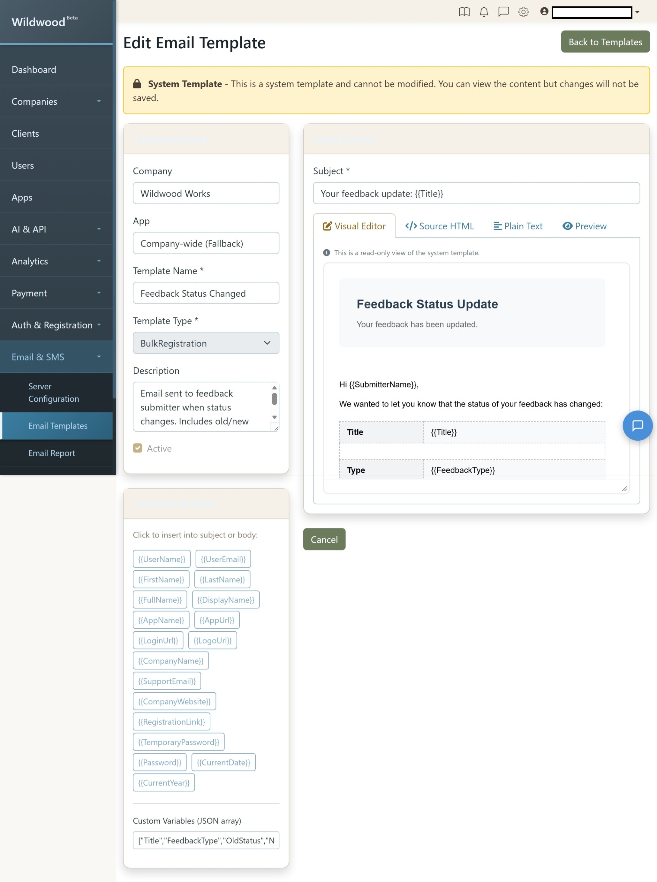Image resolution: width=657 pixels, height=882 pixels.
Task: Click the Subject input field
Action: [x=476, y=194]
